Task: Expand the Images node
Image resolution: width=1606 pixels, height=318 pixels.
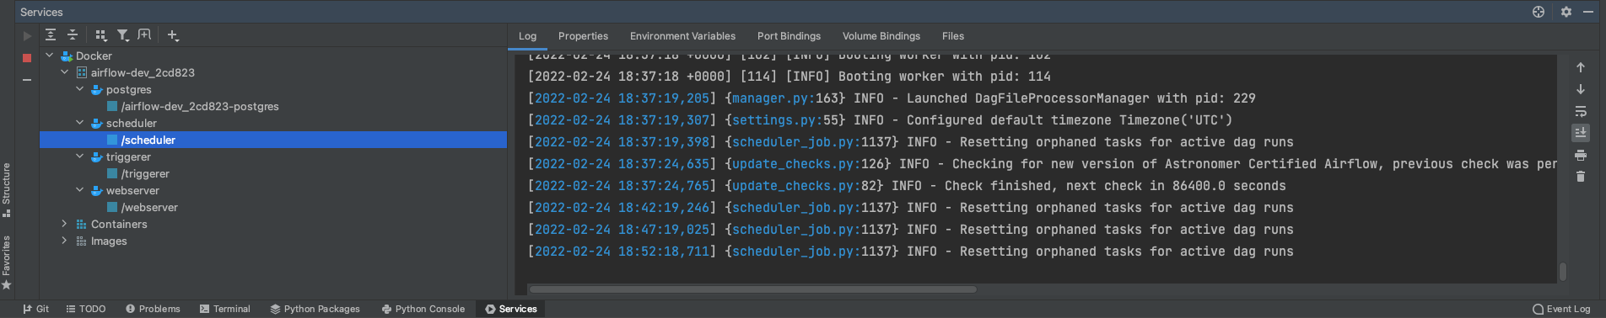Action: pyautogui.click(x=64, y=241)
